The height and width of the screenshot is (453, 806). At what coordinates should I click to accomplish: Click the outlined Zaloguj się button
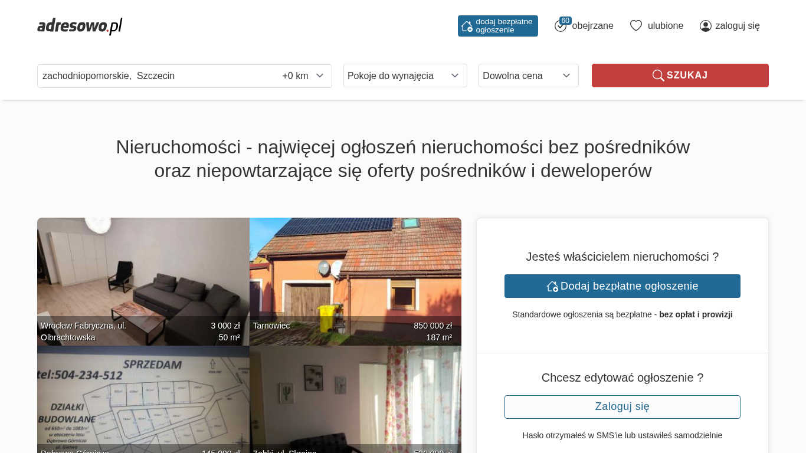(622, 407)
